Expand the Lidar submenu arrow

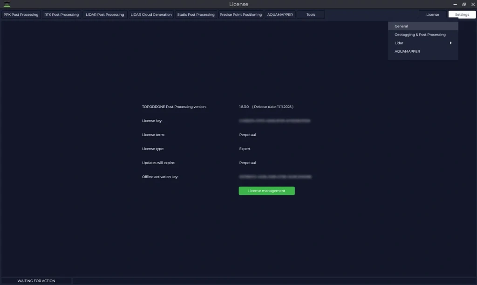(450, 42)
